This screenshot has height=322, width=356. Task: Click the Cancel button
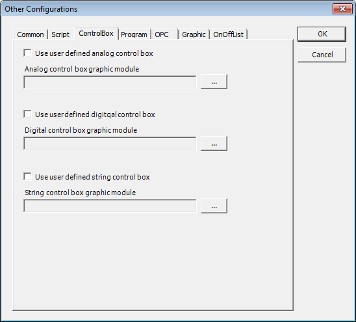[x=322, y=55]
